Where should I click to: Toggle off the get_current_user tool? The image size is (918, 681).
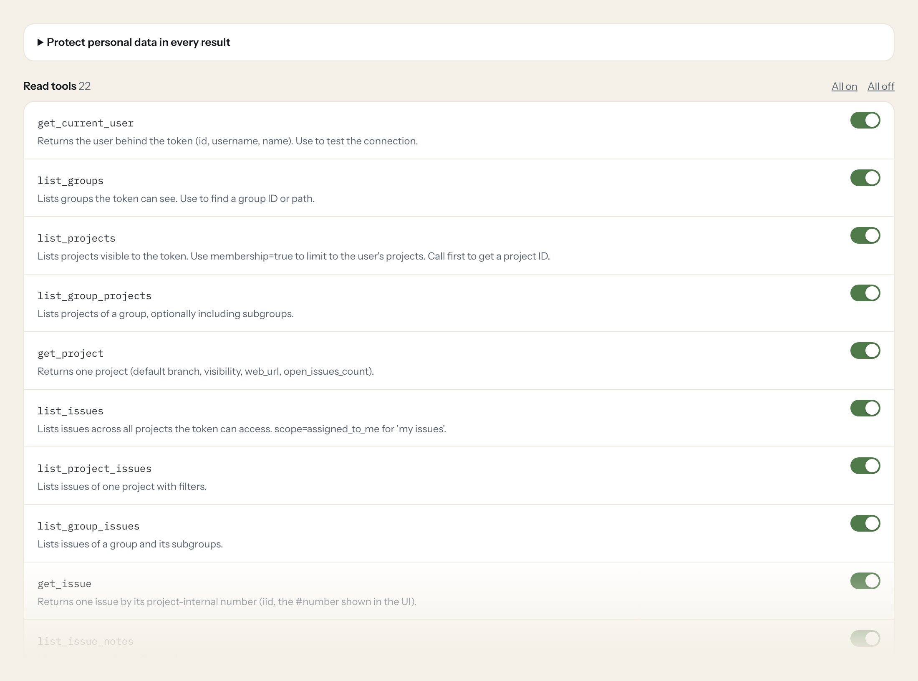[x=865, y=120]
